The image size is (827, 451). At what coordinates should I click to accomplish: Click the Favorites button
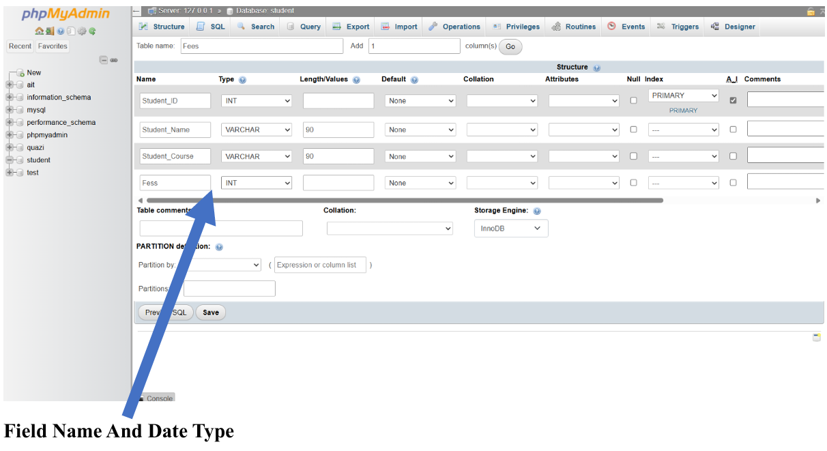pos(53,46)
